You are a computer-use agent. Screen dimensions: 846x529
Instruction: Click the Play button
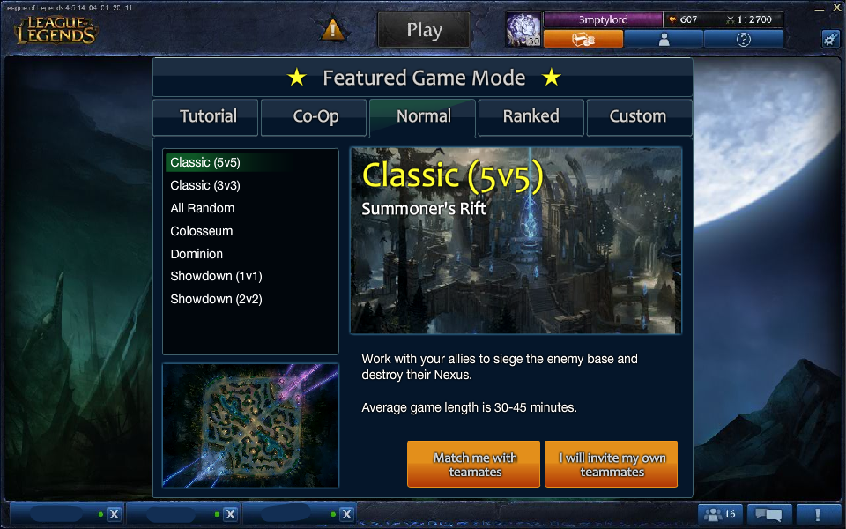point(424,30)
